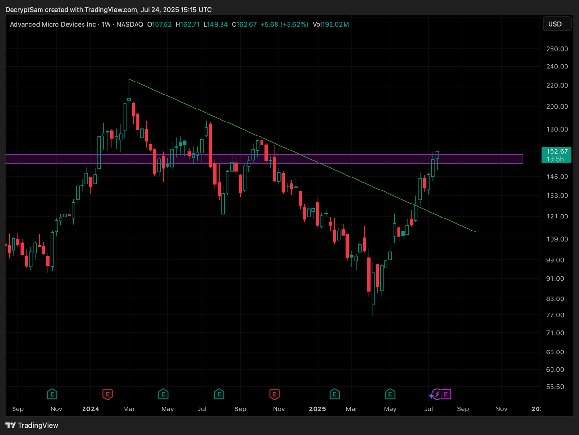The image size is (579, 435).
Task: Open the green earnings marker near 2025 label
Action: (x=334, y=394)
